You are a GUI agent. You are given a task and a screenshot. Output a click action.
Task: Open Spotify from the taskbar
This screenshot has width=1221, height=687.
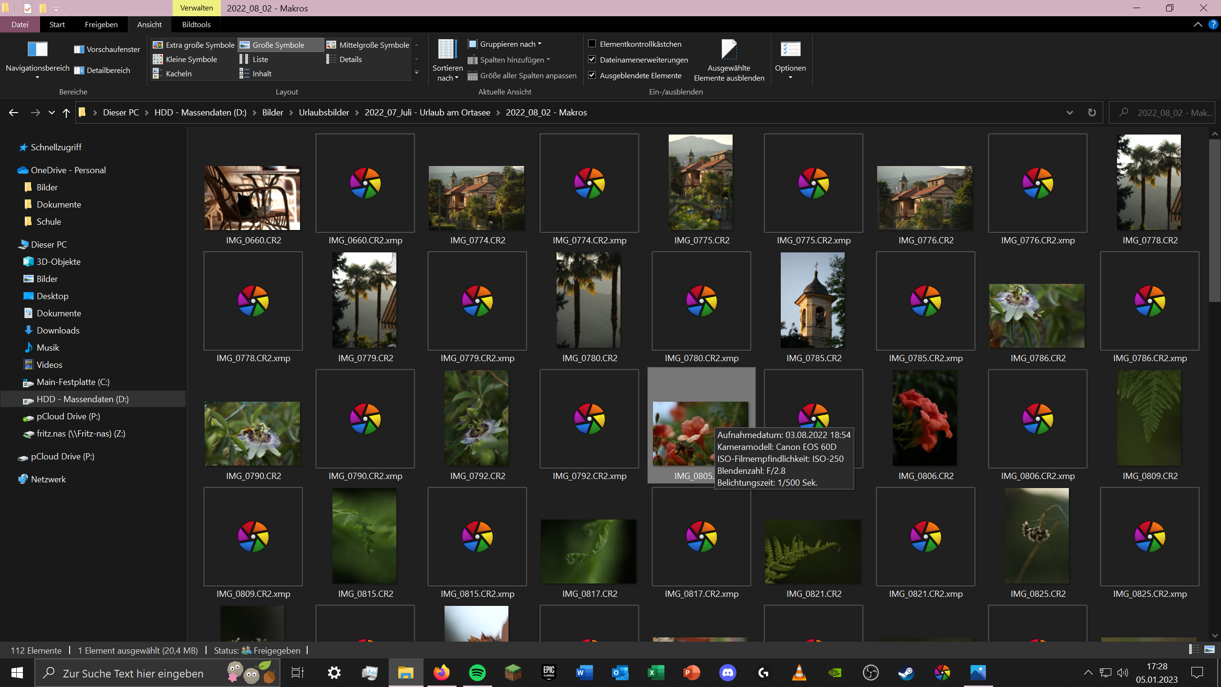pos(477,673)
